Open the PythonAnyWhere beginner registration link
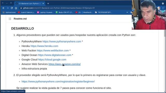 click(x=58, y=82)
